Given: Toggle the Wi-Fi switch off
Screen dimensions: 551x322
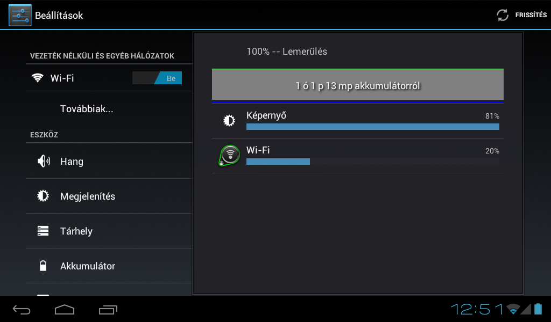Looking at the screenshot, I should pyautogui.click(x=157, y=78).
